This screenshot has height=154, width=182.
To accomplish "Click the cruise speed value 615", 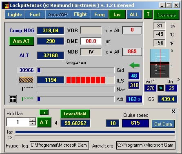I will coord(135,123).
